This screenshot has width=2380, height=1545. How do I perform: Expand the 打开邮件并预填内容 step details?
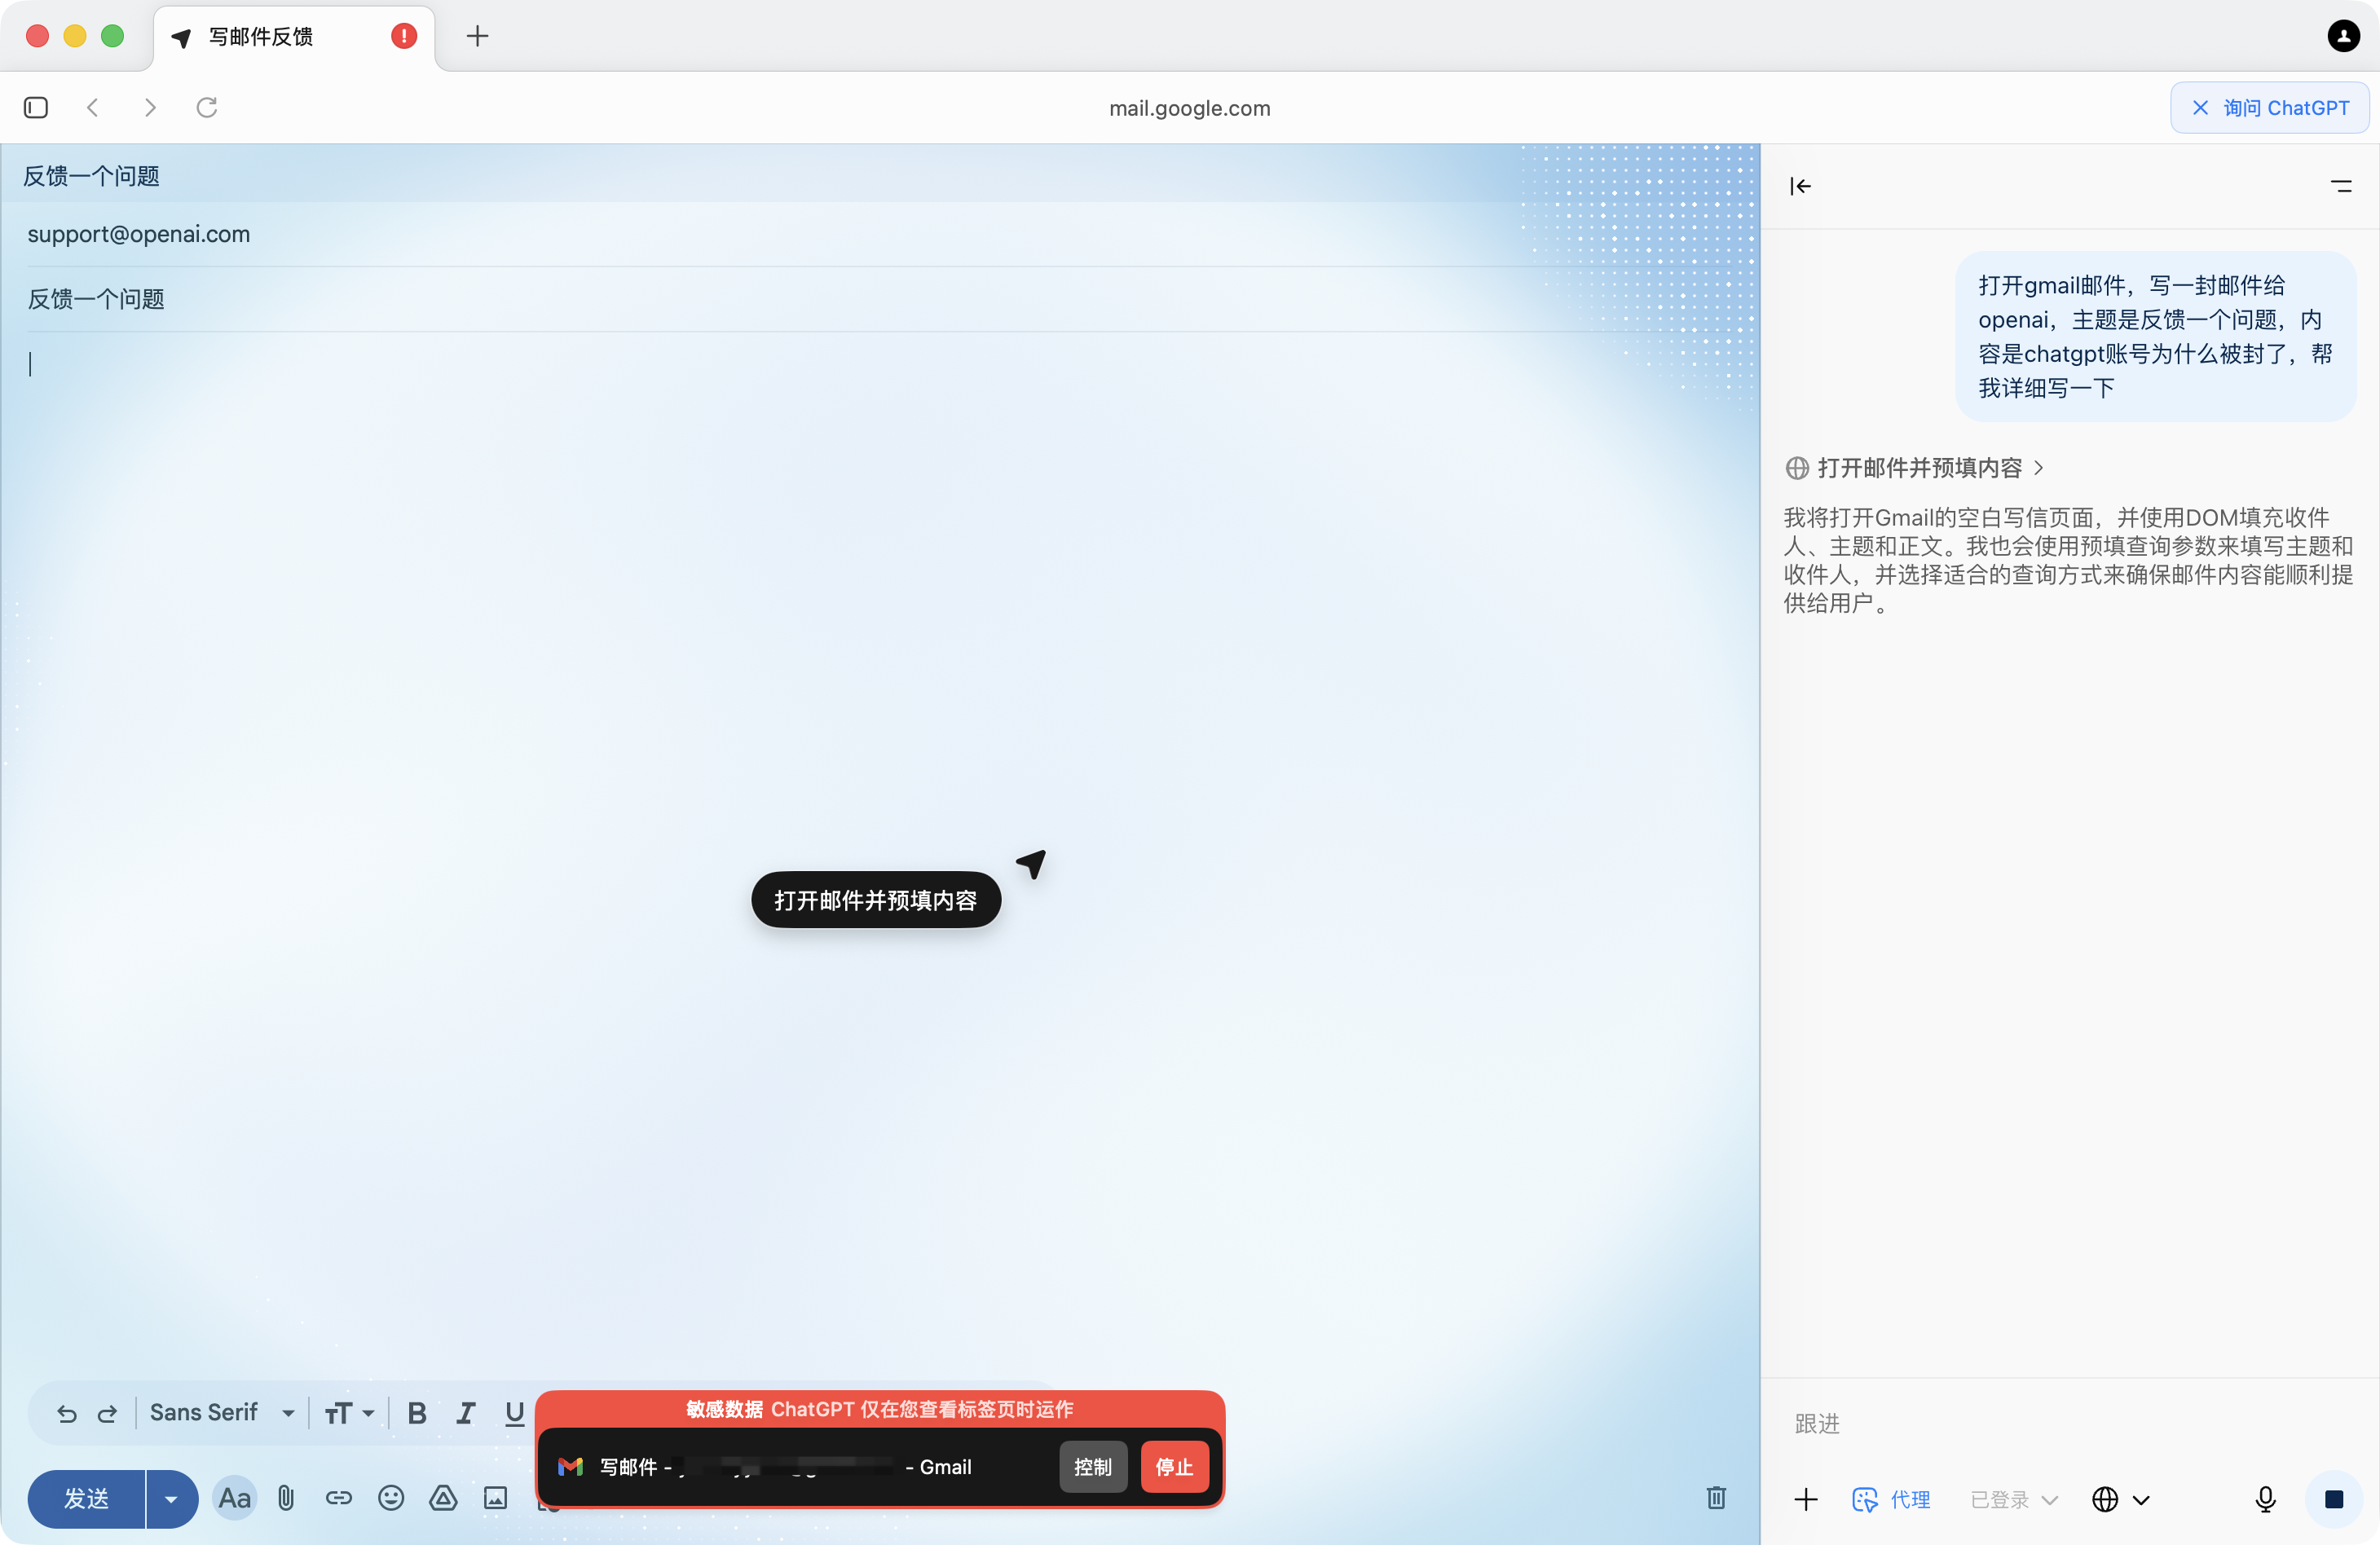click(x=1920, y=467)
